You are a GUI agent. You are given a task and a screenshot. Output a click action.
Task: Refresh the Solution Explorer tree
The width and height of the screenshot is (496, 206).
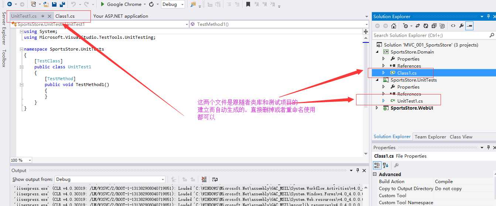426,26
